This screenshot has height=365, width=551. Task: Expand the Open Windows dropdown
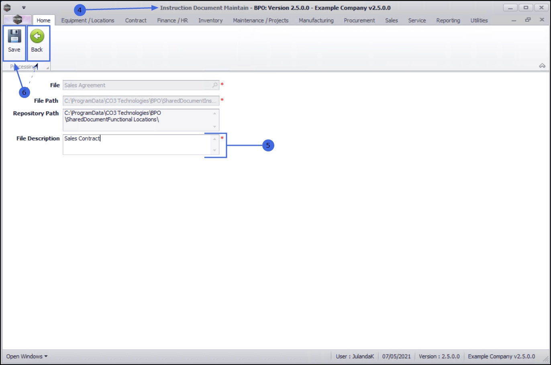(x=27, y=357)
